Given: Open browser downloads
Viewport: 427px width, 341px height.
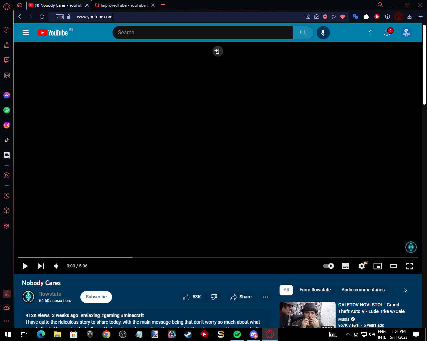Looking at the screenshot, I should (x=410, y=17).
